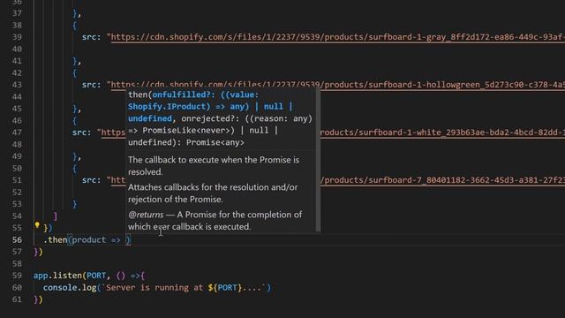Click "@returns" tag in the tooltip
Screen dimensions: 565x318
(x=146, y=215)
